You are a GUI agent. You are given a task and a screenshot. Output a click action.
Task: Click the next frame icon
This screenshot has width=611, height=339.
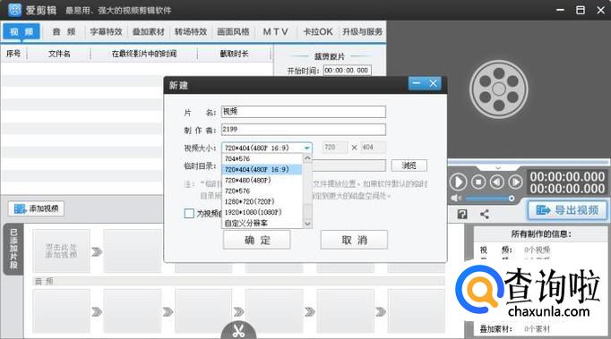click(x=515, y=182)
